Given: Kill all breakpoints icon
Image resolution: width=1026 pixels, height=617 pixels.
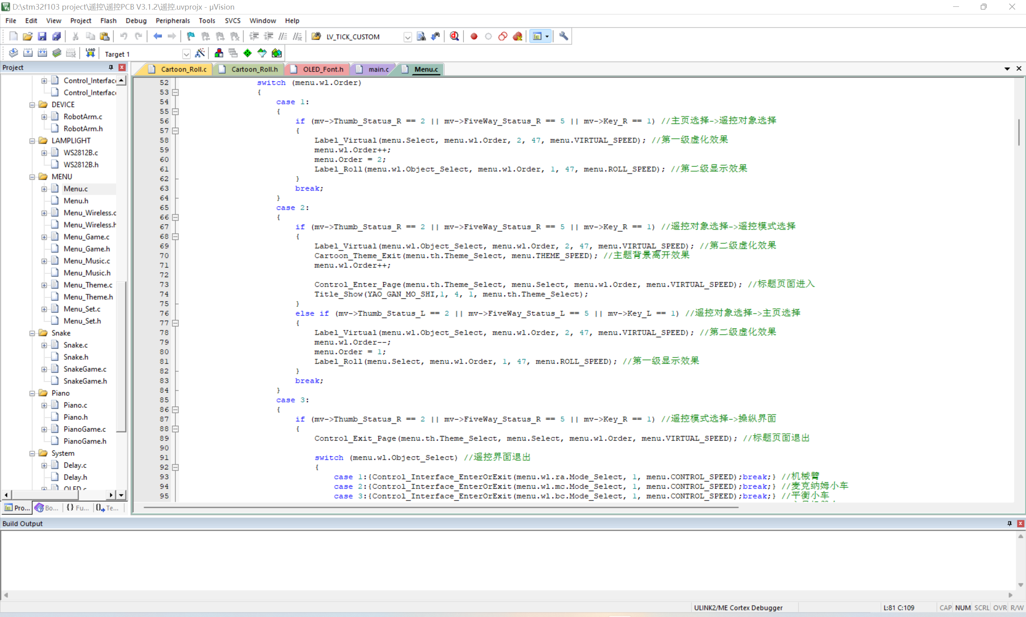Looking at the screenshot, I should pyautogui.click(x=517, y=36).
